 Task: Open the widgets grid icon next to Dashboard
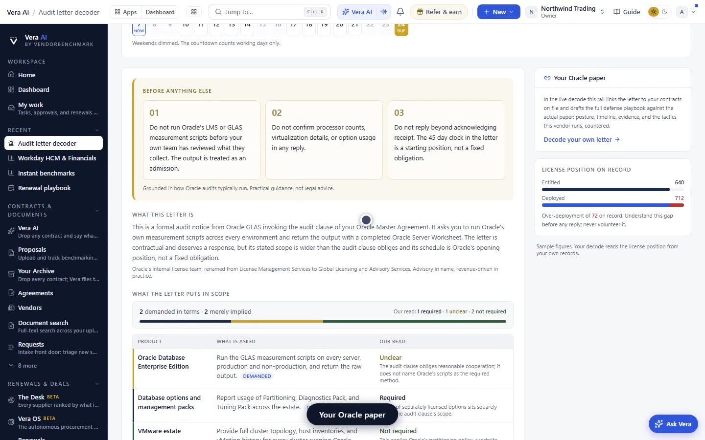pyautogui.click(x=194, y=12)
